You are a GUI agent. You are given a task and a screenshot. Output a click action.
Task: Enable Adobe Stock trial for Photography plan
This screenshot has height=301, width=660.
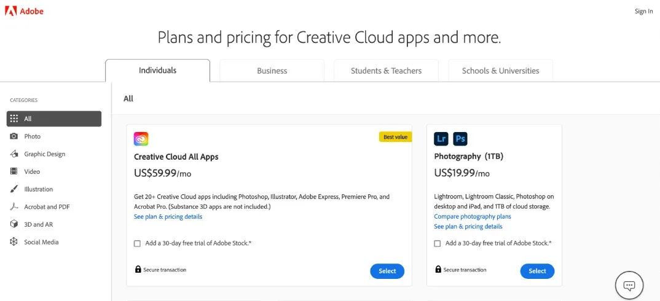point(437,243)
